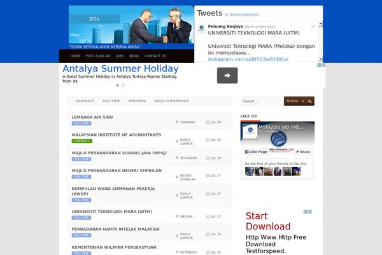Open the Jobs menu item
This screenshot has height=255, width=382.
coord(120,56)
